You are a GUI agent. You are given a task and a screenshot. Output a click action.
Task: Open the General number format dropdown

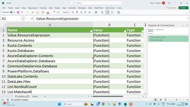click(70, 12)
